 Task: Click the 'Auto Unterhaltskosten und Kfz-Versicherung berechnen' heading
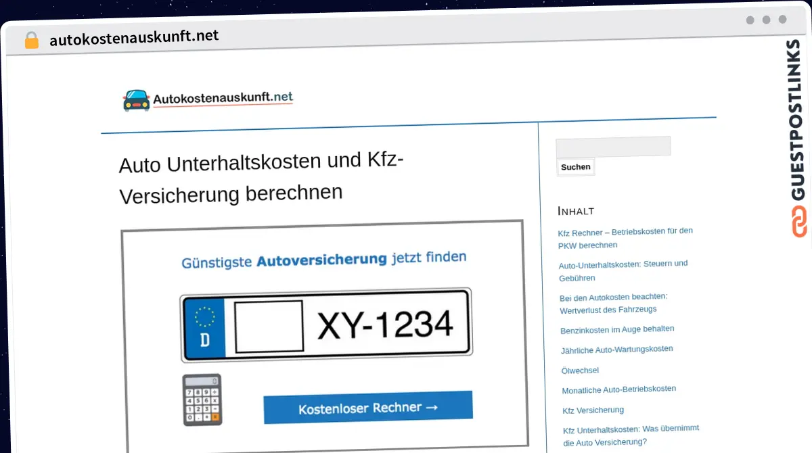[262, 178]
